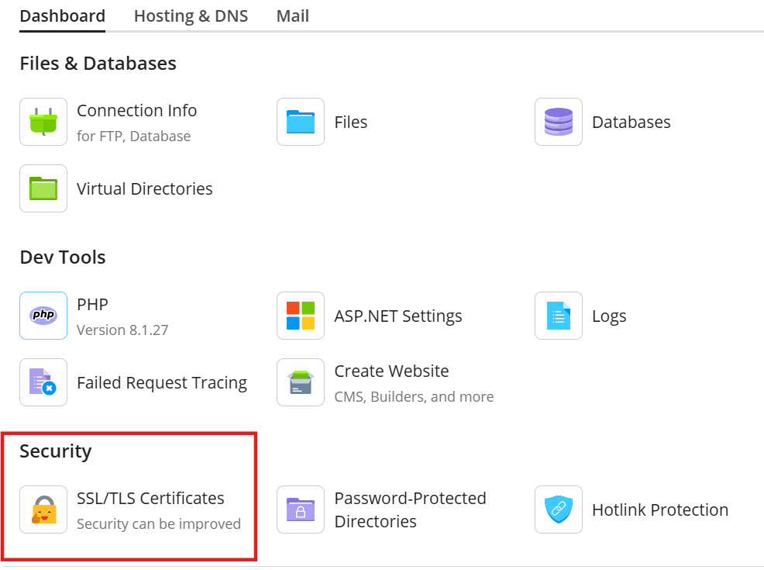Open the green Virtual Directories folder icon
The image size is (764, 570).
(43, 188)
